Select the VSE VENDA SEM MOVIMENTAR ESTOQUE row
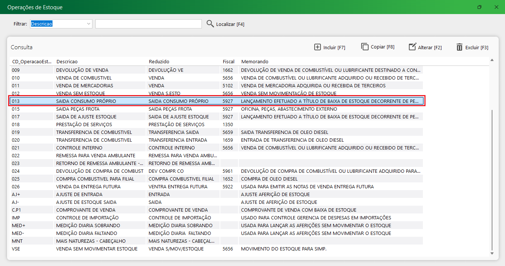505x266 pixels. coord(96,249)
